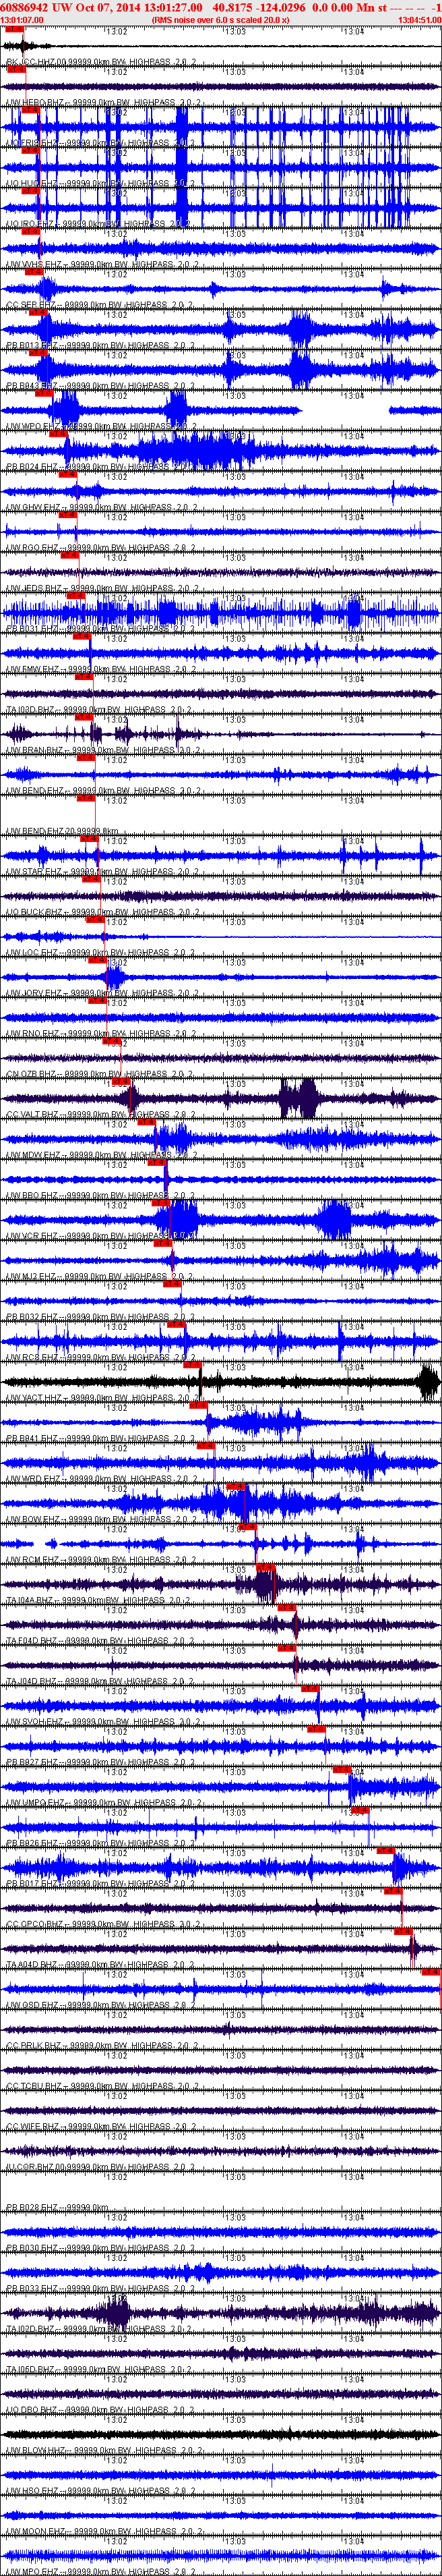Select the PB B017 EHZ station label
442x2576 pixels.
click(x=102, y=1884)
